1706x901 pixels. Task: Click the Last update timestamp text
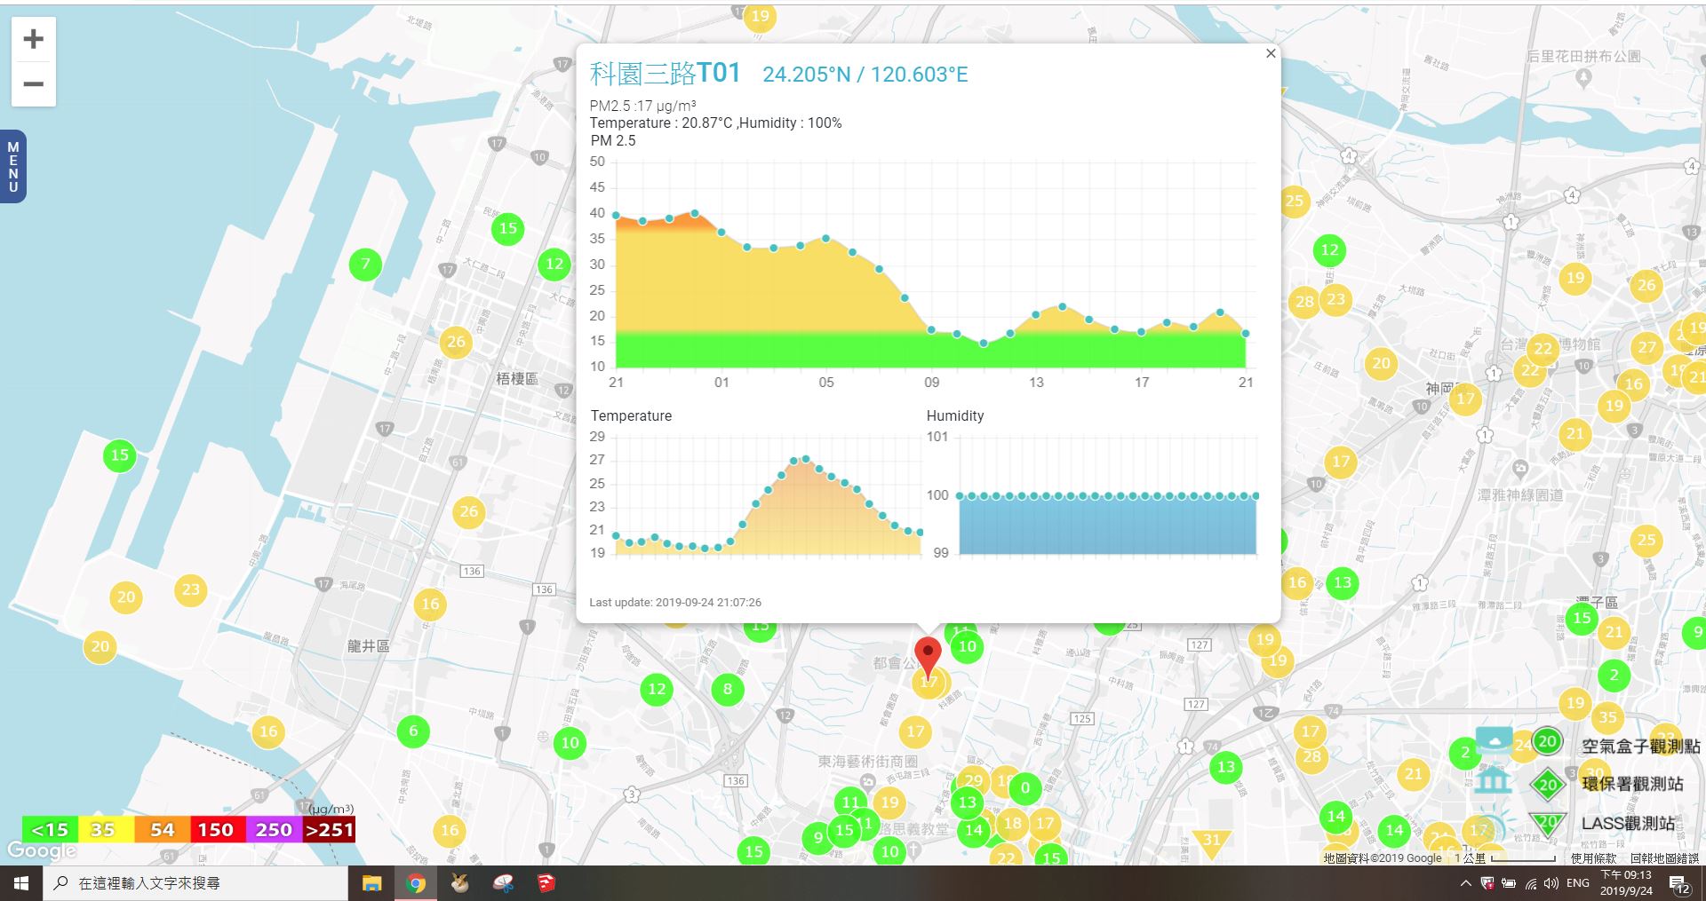[675, 602]
